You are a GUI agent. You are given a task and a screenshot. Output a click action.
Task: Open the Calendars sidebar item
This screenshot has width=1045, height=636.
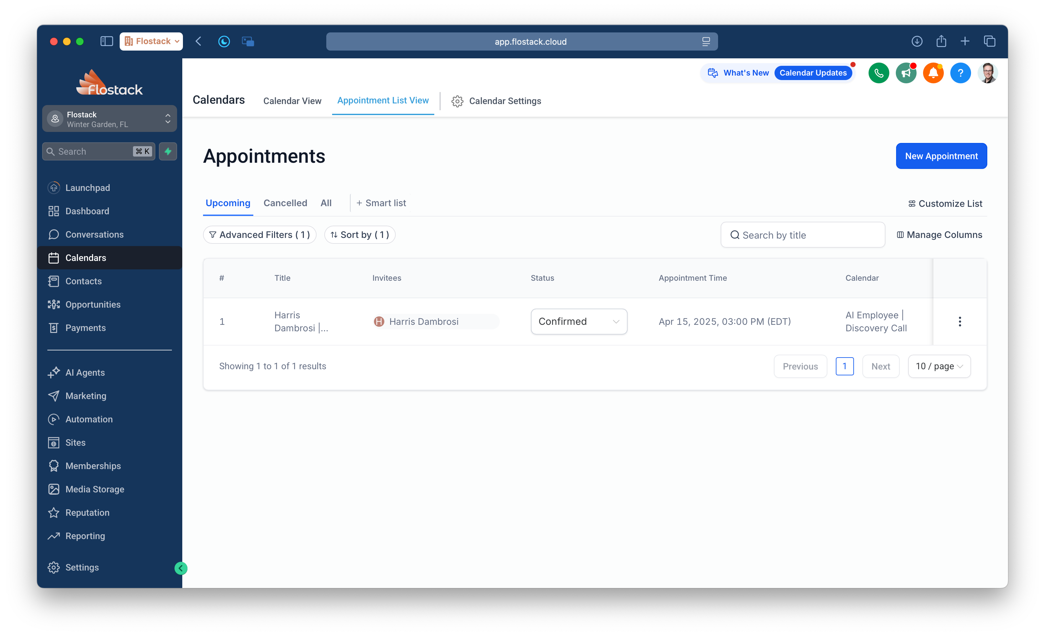pyautogui.click(x=109, y=258)
